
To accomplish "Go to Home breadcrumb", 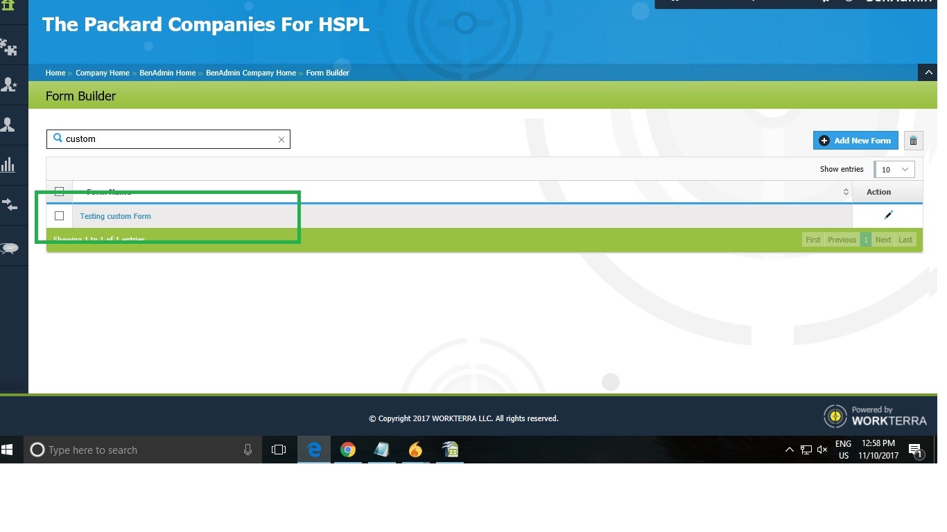I will point(55,73).
